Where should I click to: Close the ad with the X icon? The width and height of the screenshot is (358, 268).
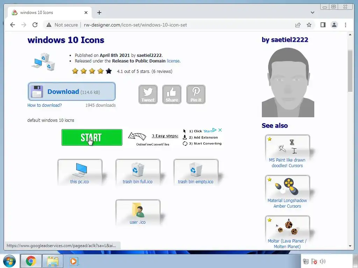coord(220,130)
